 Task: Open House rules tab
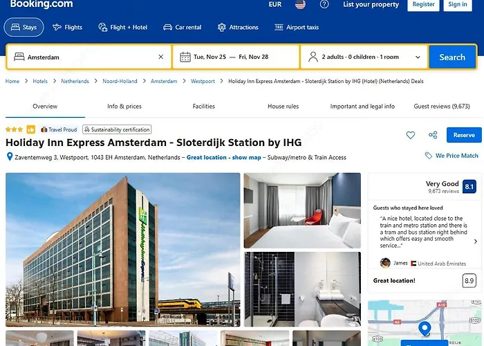click(x=283, y=107)
